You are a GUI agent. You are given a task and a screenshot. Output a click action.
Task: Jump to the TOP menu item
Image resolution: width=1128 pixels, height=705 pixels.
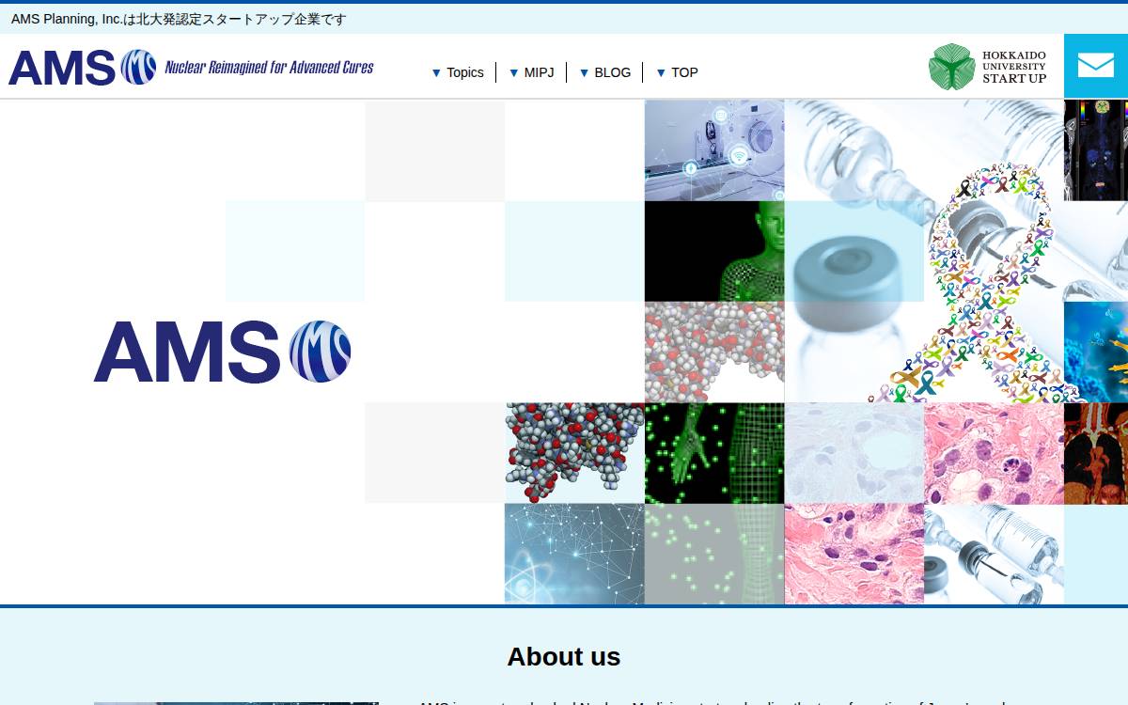coord(677,72)
